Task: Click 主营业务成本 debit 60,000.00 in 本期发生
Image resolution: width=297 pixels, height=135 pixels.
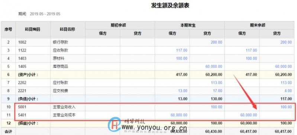Action: pos(179,115)
